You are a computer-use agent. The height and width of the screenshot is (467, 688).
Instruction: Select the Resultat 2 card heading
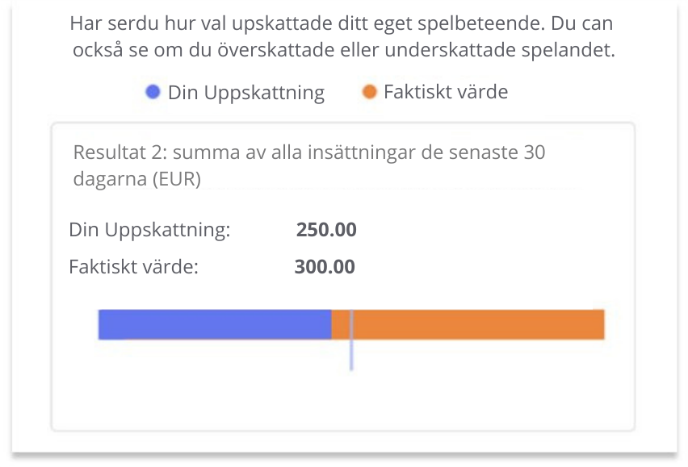point(309,165)
